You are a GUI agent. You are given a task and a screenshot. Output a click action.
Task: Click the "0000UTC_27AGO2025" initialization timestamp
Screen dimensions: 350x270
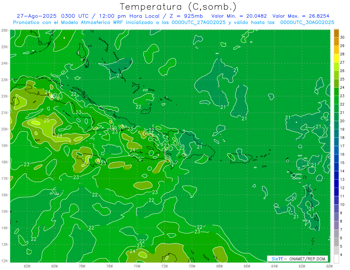199,22
